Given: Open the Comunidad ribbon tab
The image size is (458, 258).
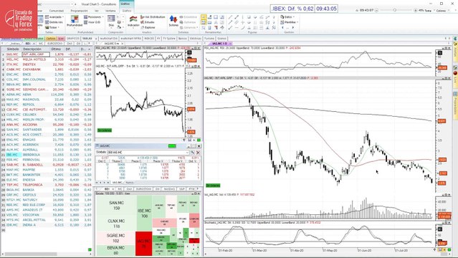Looking at the screenshot, I should click(57, 11).
